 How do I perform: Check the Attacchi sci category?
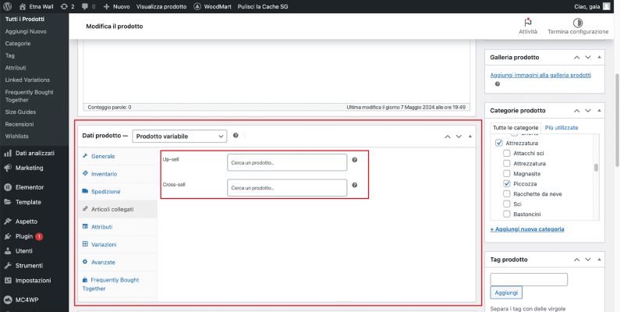pyautogui.click(x=506, y=153)
